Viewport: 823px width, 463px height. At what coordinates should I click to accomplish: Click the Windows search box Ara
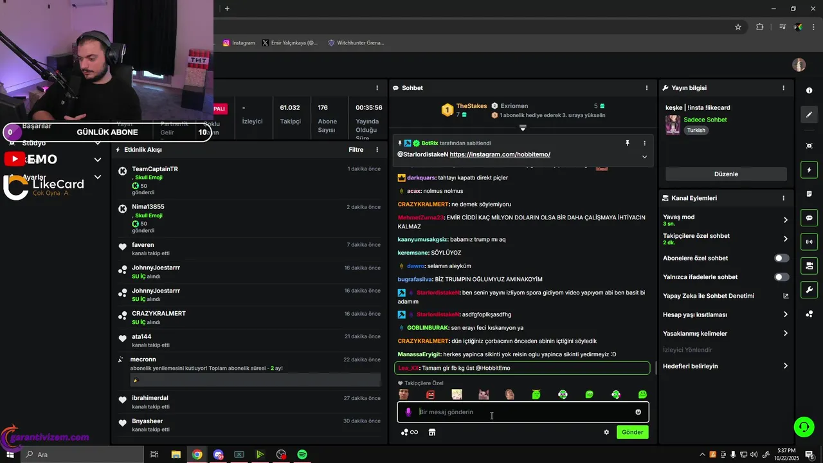[82, 455]
